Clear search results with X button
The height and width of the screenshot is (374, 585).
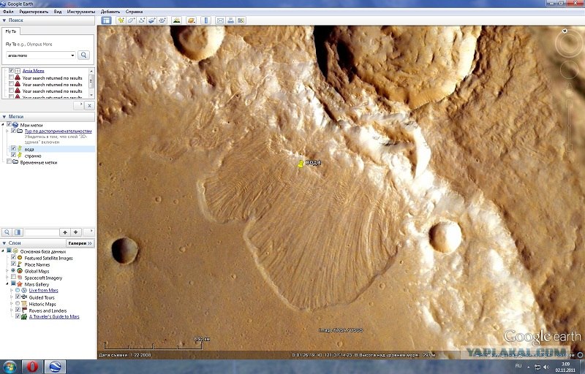[89, 106]
